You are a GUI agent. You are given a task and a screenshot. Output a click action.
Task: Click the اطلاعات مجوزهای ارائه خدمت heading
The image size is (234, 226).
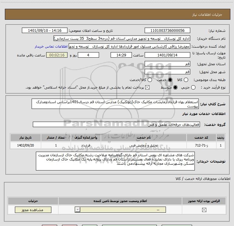tap(203, 179)
